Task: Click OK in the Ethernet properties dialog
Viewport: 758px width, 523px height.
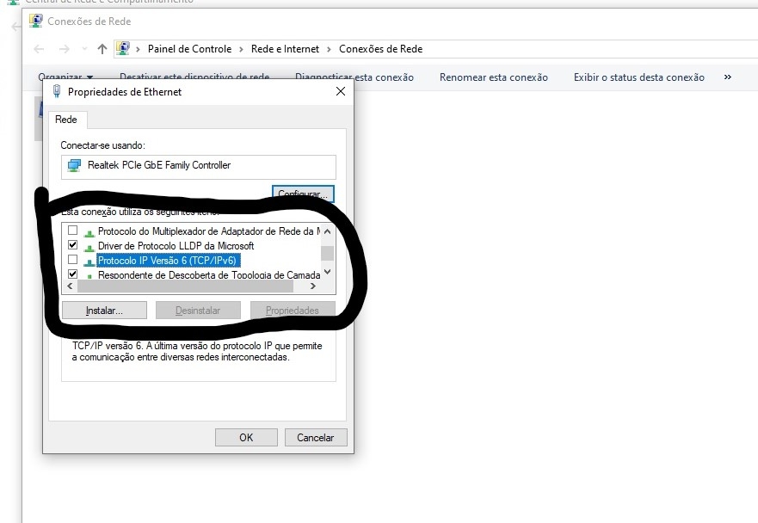Action: click(246, 438)
